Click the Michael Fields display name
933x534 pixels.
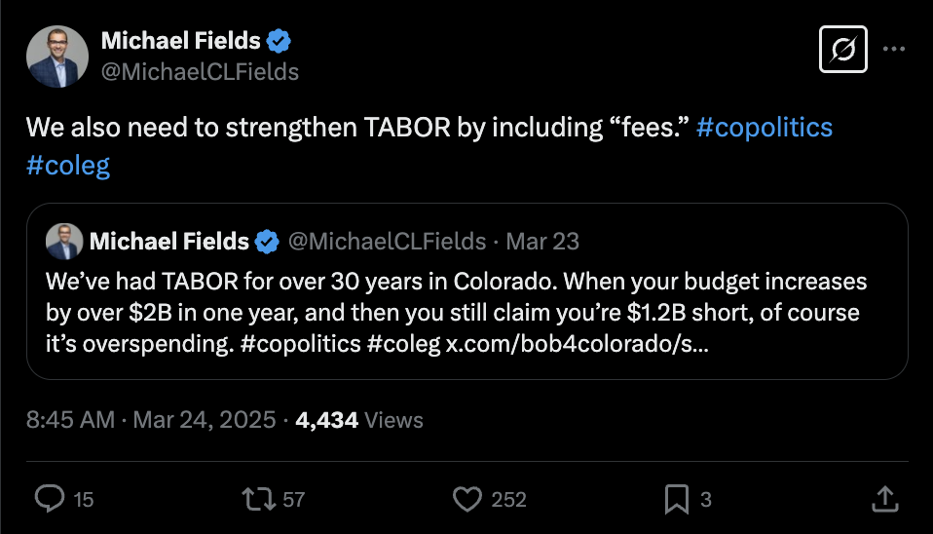click(x=181, y=41)
